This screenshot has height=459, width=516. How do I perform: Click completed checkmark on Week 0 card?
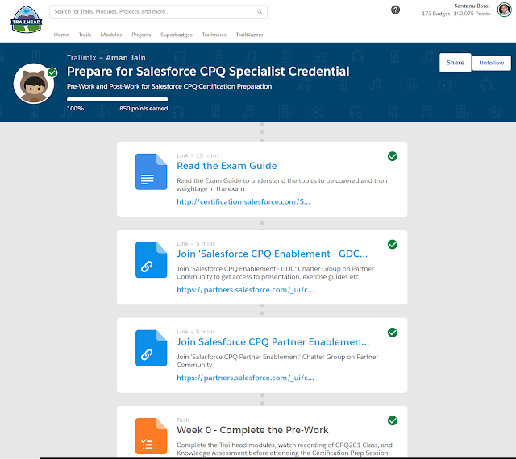click(393, 421)
